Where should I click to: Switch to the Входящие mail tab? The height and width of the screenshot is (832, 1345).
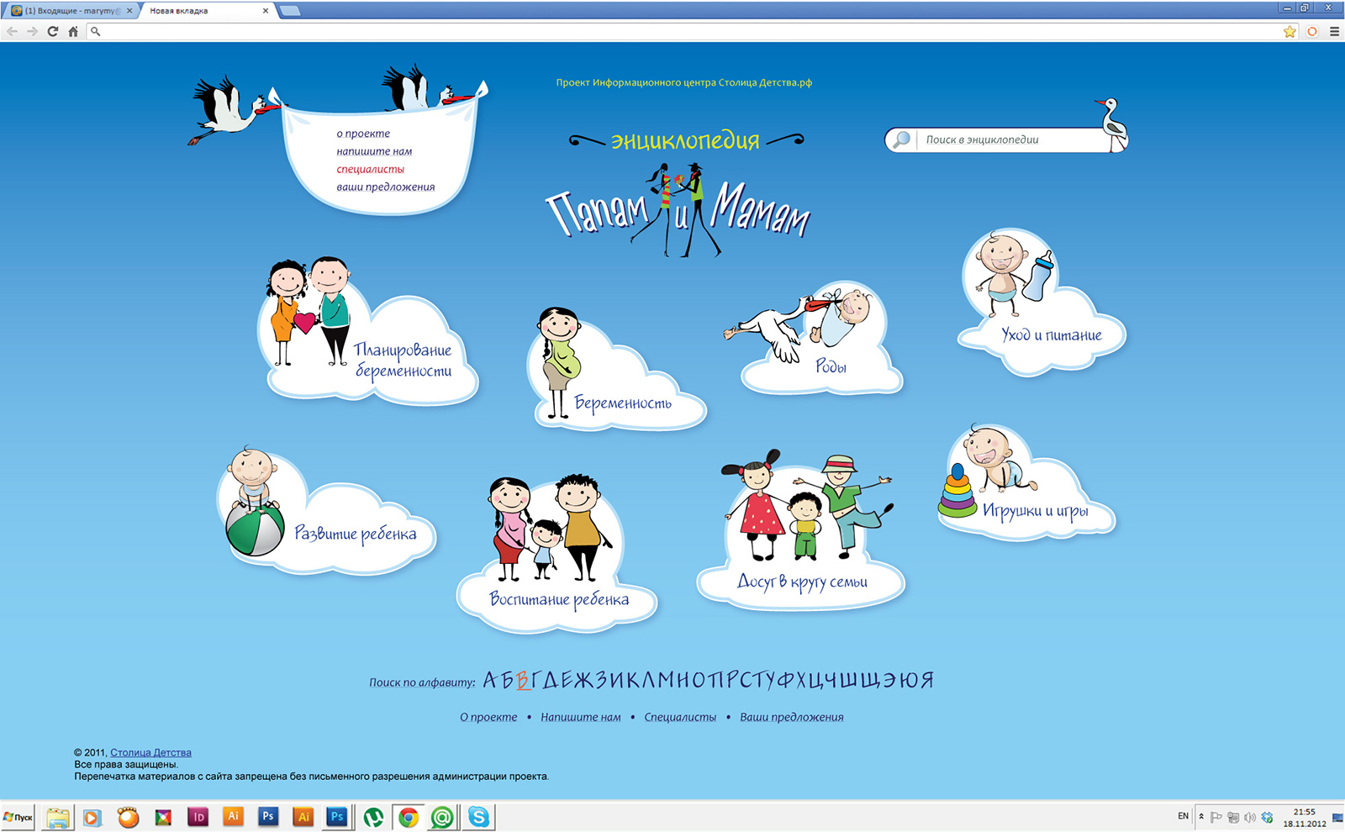pos(71,11)
